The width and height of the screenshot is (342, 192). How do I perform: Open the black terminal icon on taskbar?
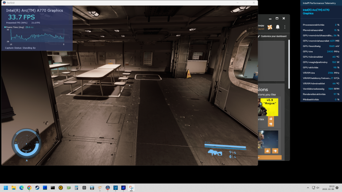[x=53, y=188]
